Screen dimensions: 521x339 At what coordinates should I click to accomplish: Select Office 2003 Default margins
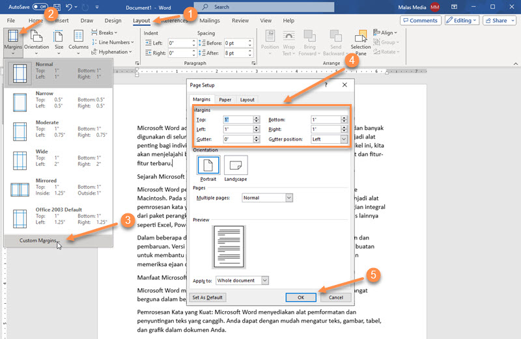tap(59, 219)
